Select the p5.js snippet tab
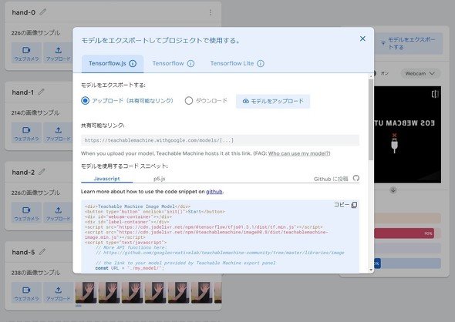Viewport: 455px width, 322px height. coord(160,179)
